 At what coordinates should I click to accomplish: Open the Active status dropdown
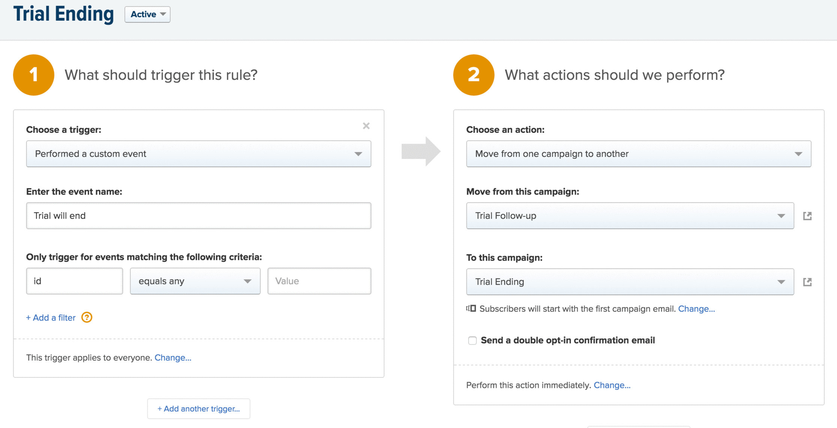147,14
